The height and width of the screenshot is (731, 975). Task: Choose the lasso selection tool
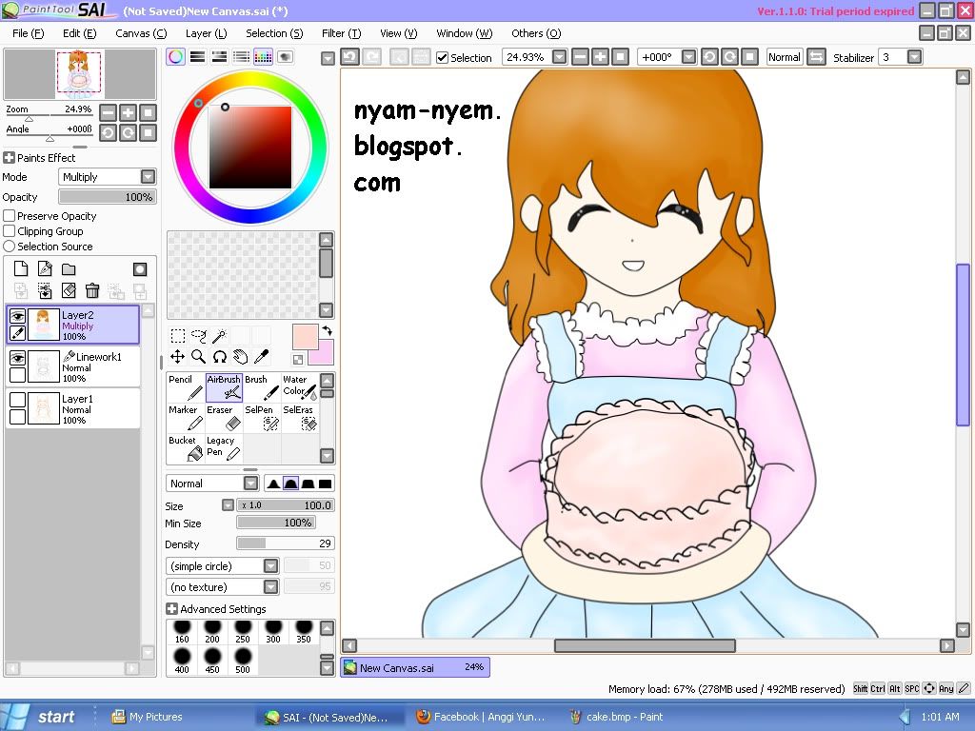(199, 336)
